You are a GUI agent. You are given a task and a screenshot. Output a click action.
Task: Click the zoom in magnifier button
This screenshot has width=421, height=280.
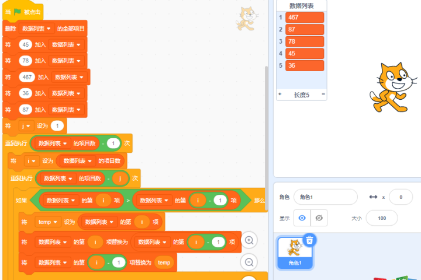[250, 240]
